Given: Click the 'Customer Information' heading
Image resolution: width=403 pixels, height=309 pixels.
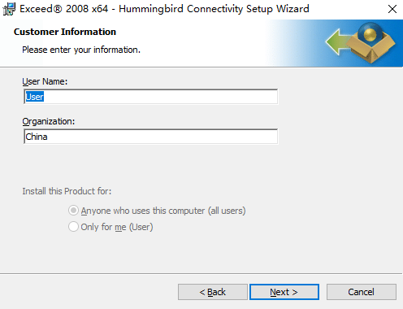Looking at the screenshot, I should pos(65,32).
